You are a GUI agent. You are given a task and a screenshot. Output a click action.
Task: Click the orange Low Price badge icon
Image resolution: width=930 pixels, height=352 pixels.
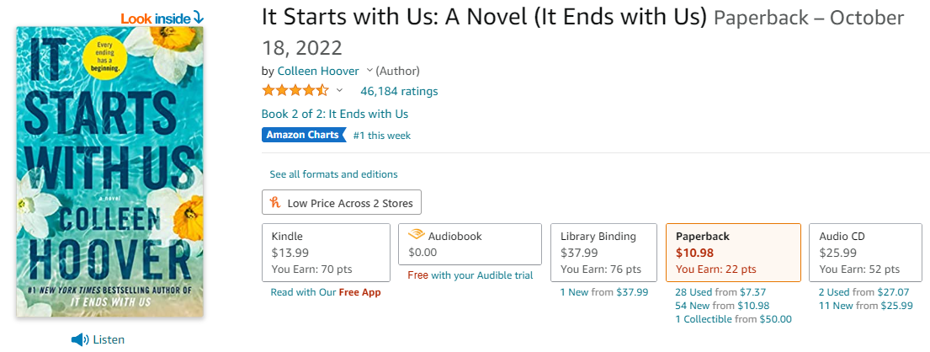coord(274,203)
